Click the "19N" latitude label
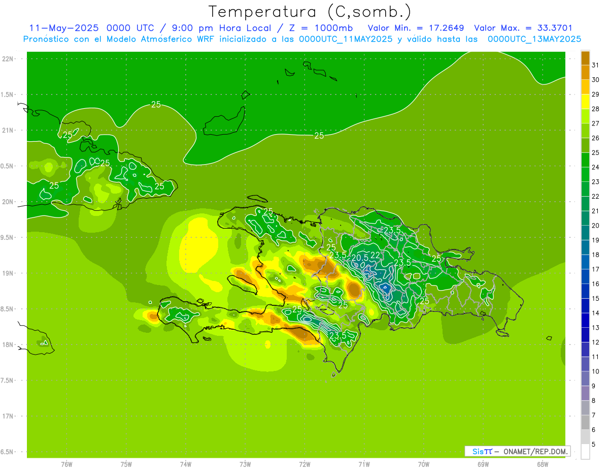Image resolution: width=609 pixels, height=471 pixels. [8, 273]
